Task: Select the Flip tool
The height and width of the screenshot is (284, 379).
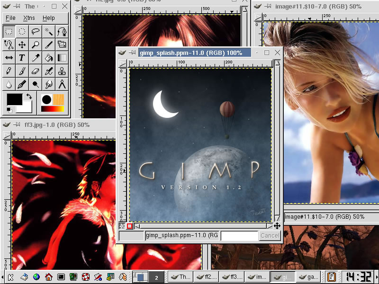Action: coord(9,58)
